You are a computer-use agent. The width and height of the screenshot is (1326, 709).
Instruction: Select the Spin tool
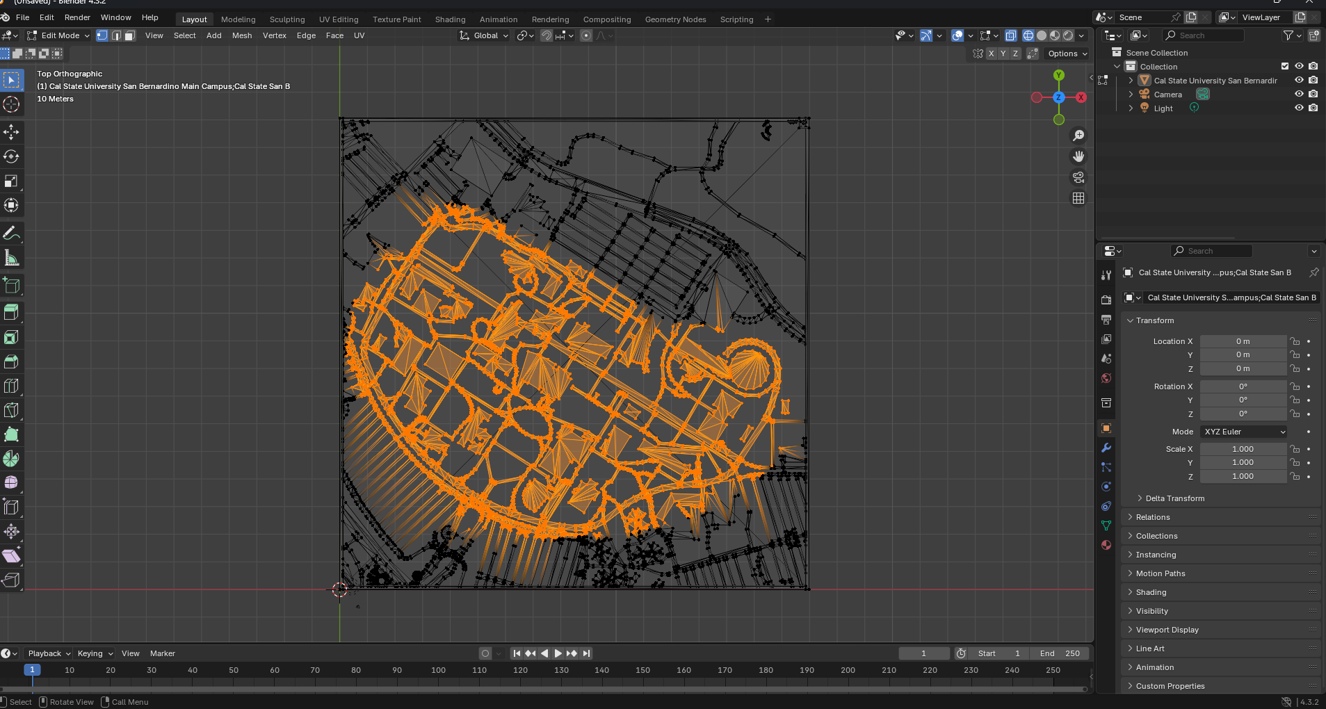tap(11, 459)
